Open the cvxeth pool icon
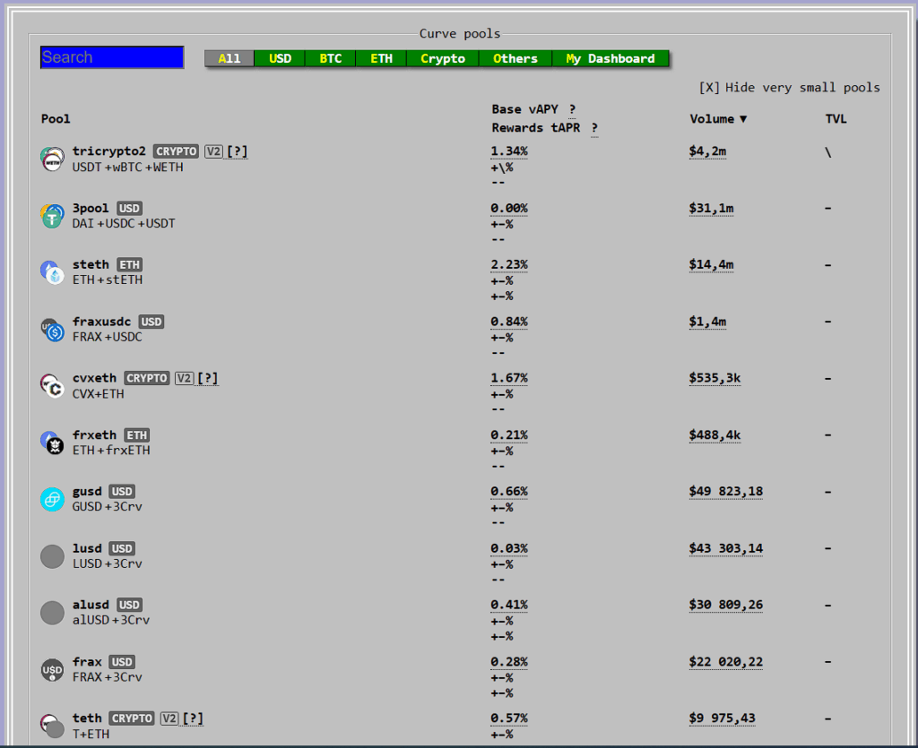 tap(53, 386)
